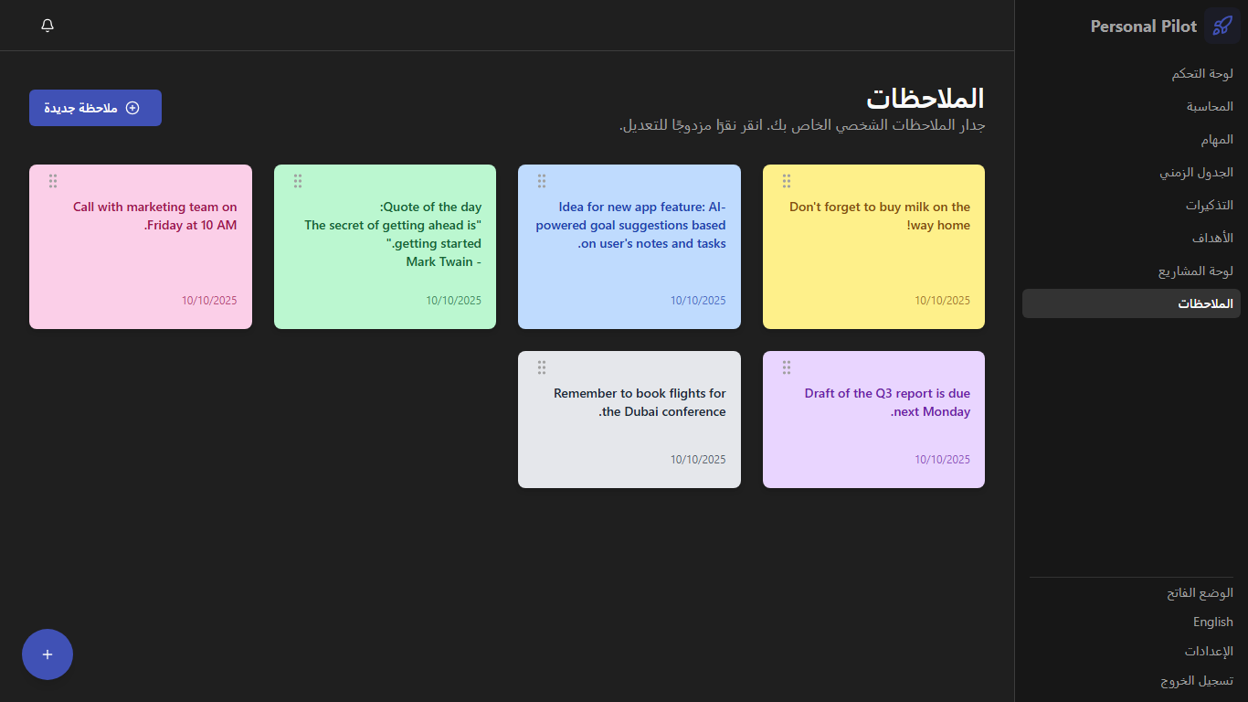Image resolution: width=1248 pixels, height=702 pixels.
Task: Click the Personal Pilot rocket logo
Action: click(x=1222, y=26)
